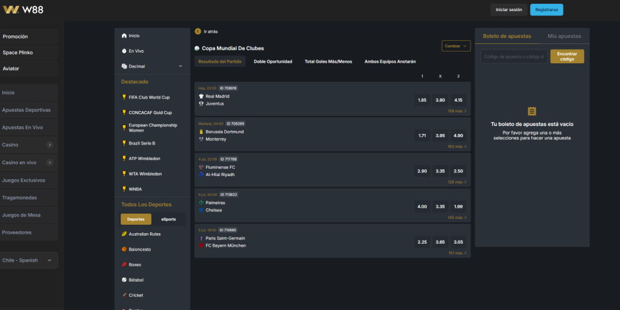Click the Juventus jersey icon

(x=201, y=104)
